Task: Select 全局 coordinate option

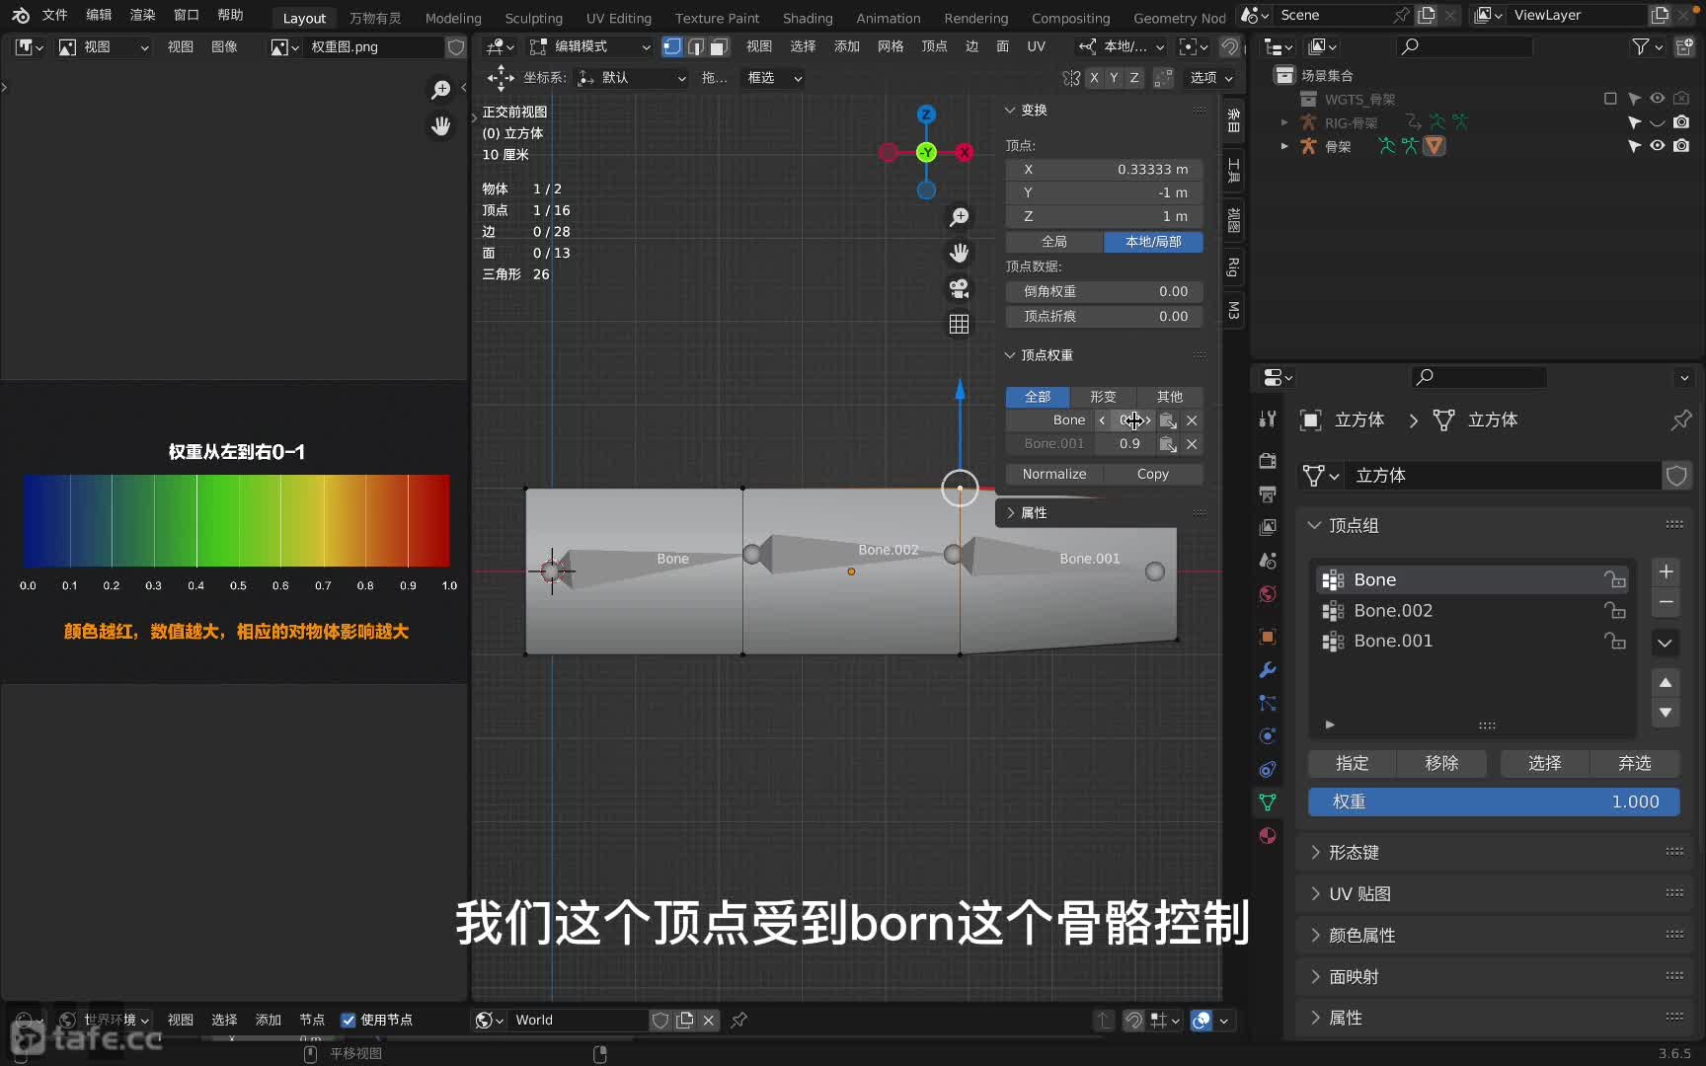Action: (x=1054, y=242)
